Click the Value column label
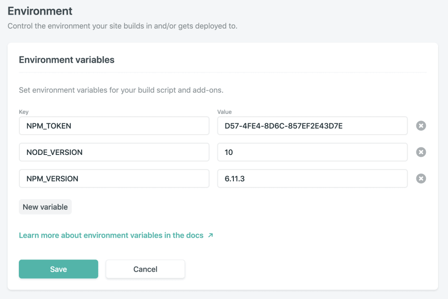Viewport: 448px width, 299px height. (224, 112)
